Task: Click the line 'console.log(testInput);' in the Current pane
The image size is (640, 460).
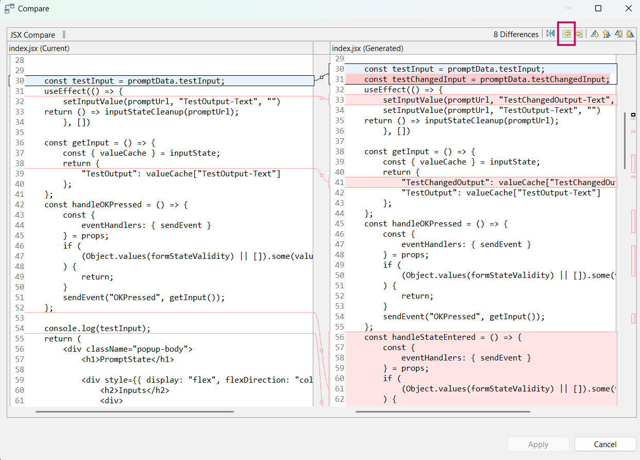Action: (x=97, y=328)
